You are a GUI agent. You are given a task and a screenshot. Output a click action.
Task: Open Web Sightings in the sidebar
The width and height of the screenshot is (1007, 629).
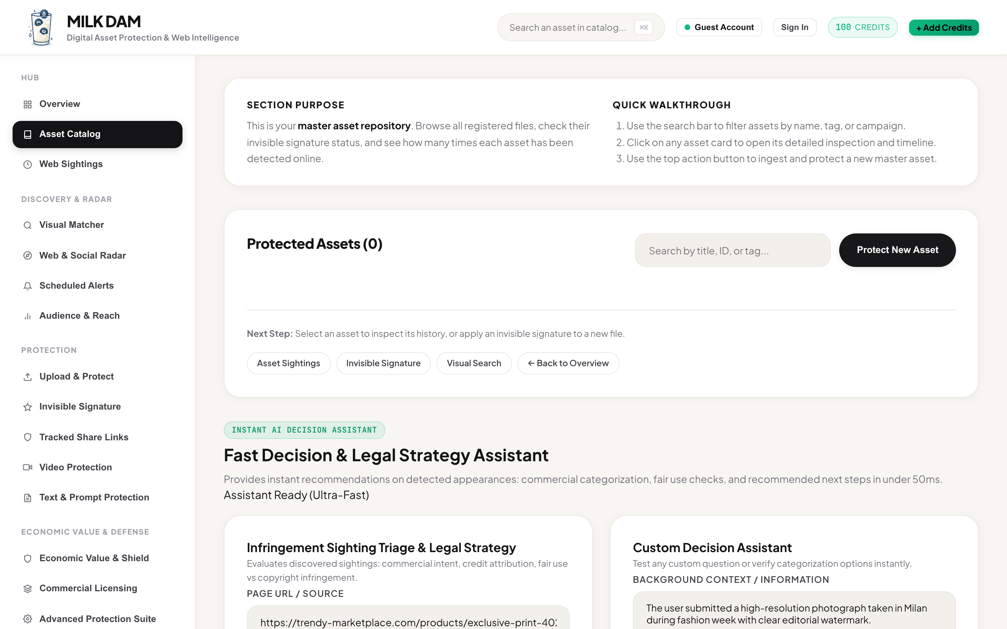coord(97,164)
